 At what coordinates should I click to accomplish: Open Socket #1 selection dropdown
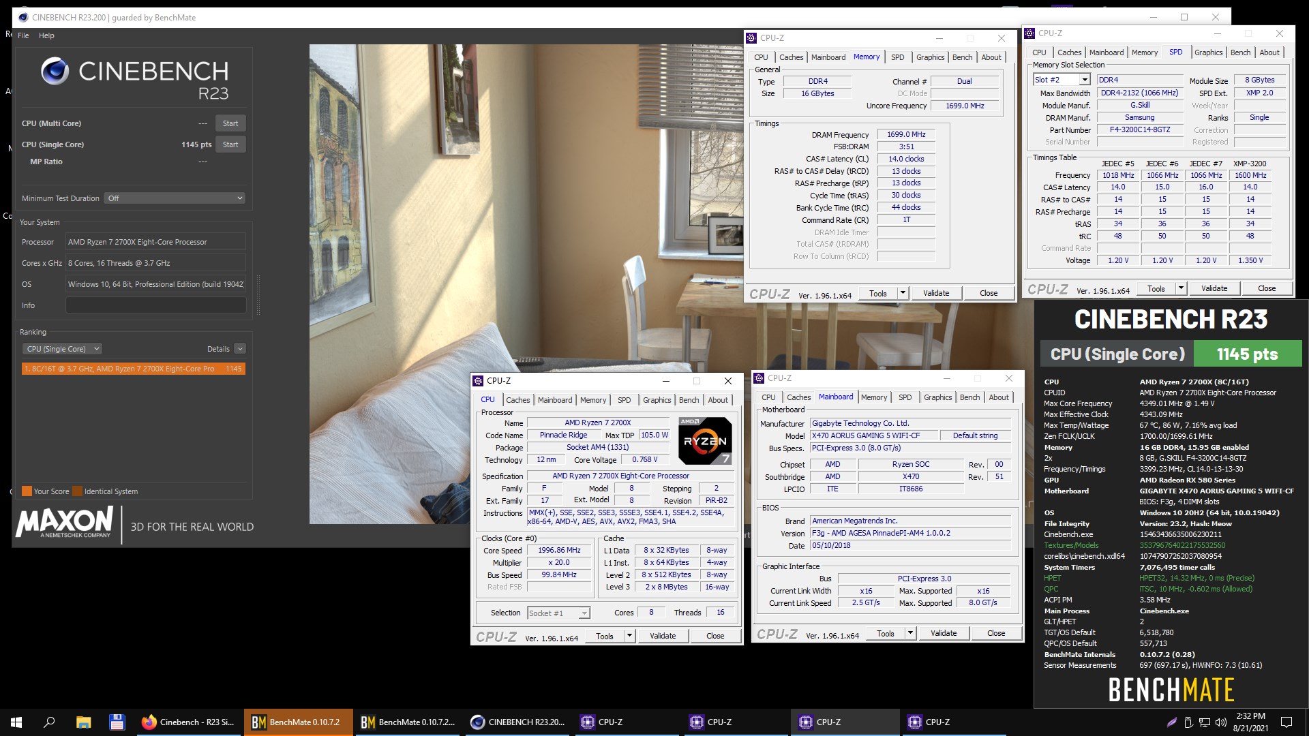pyautogui.click(x=558, y=613)
